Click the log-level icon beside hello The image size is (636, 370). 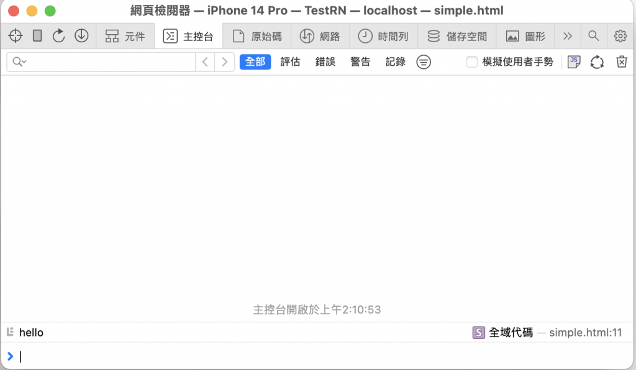10,332
